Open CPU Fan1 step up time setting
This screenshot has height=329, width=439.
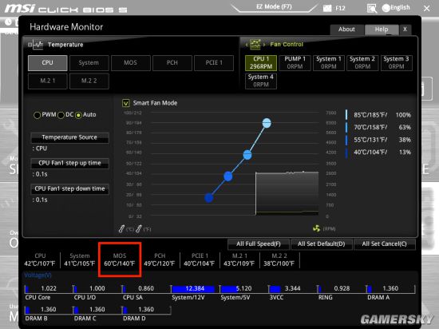click(x=69, y=163)
